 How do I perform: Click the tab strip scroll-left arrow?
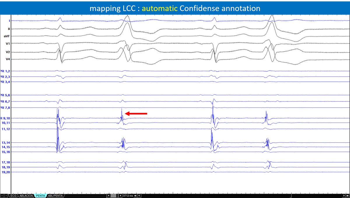2,196
